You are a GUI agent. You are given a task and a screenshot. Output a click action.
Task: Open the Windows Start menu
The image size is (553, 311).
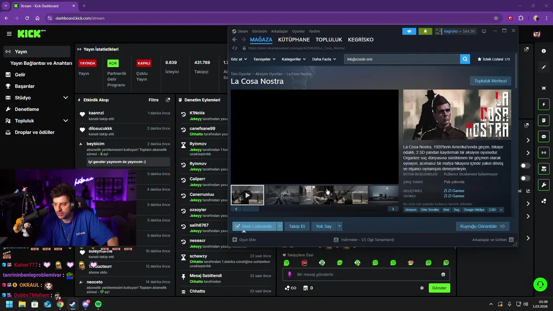point(9,304)
